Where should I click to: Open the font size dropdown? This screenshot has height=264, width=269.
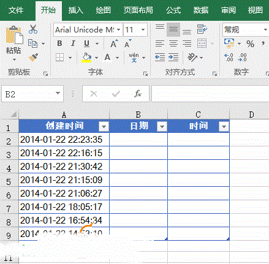(143, 30)
